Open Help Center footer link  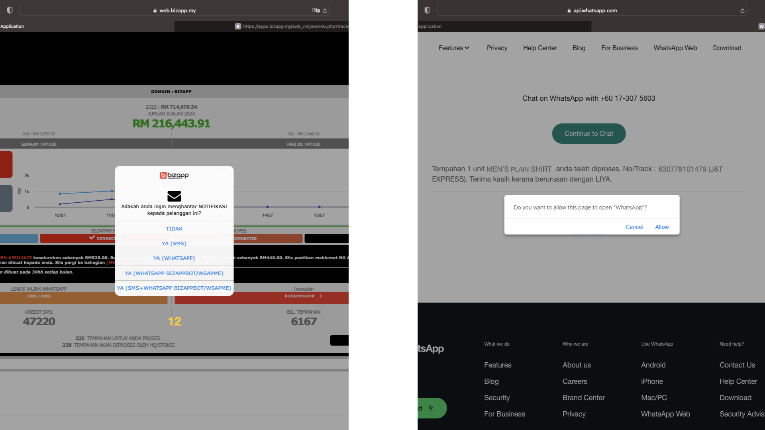click(738, 381)
